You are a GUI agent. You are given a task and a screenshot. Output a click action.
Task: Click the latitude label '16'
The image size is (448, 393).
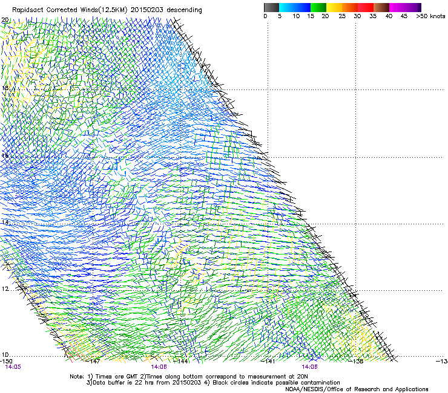click(x=5, y=155)
